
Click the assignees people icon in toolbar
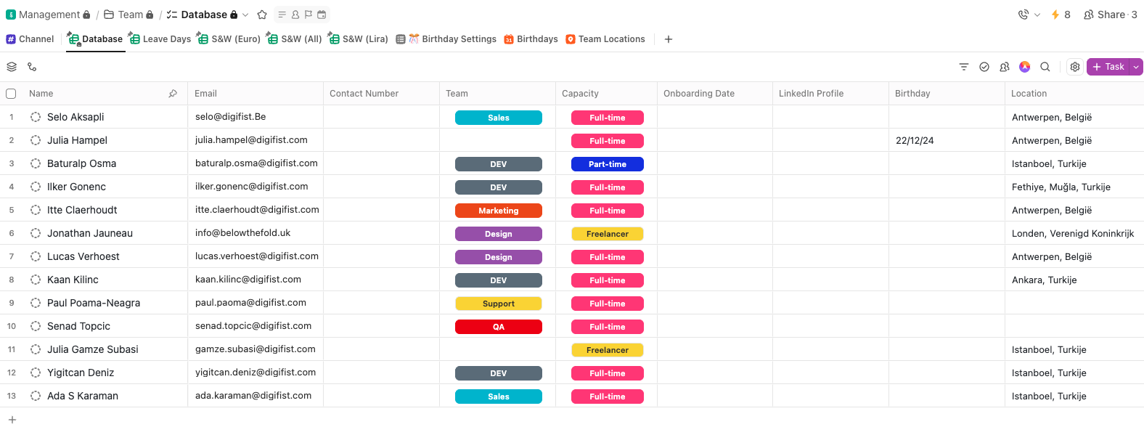[1005, 67]
